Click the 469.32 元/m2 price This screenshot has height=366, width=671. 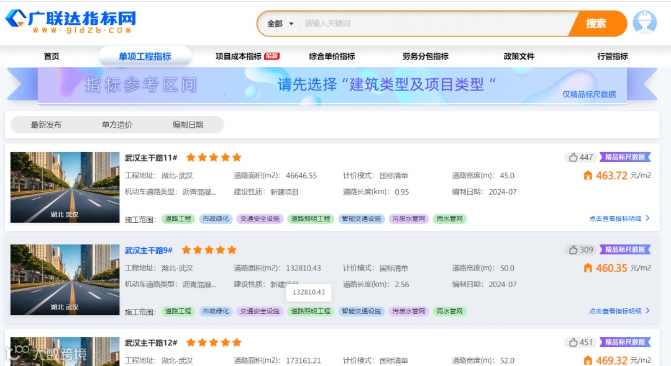pos(624,360)
